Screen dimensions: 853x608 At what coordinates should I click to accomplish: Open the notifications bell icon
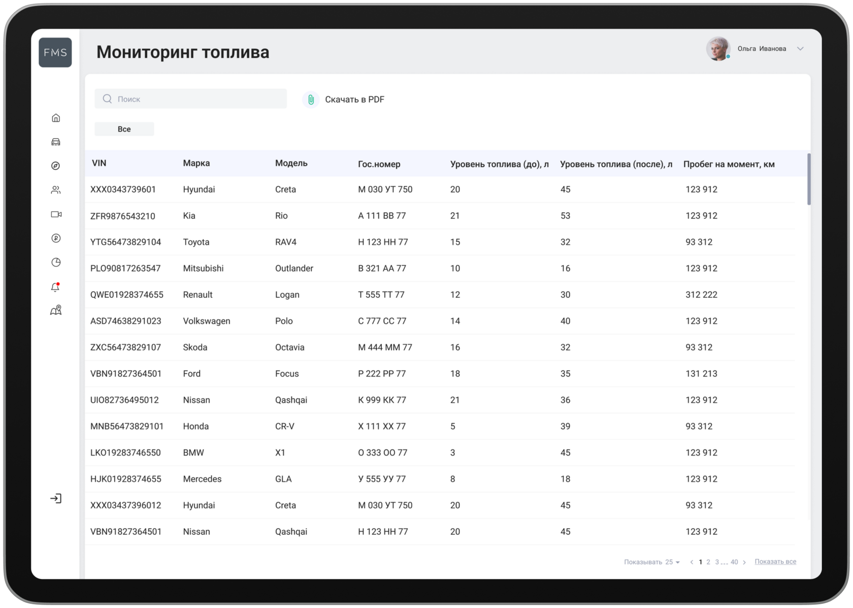click(x=56, y=287)
